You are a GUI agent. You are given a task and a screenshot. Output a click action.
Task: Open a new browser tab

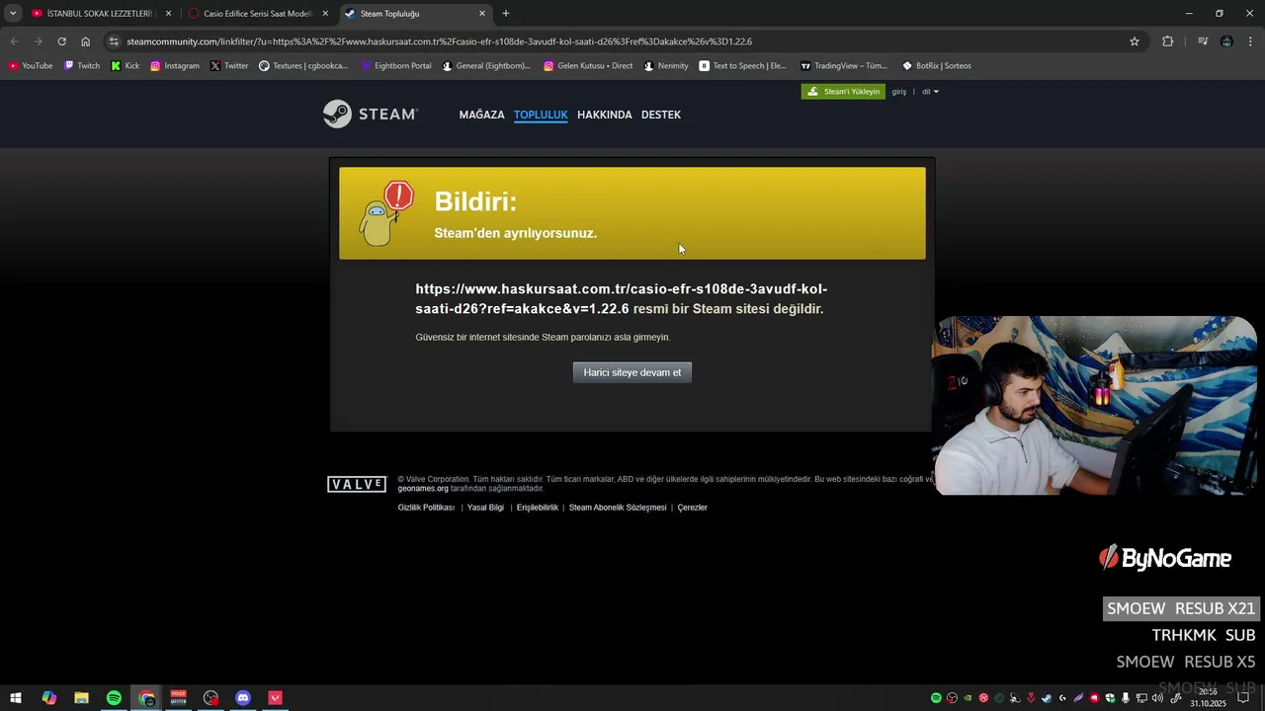click(x=506, y=14)
